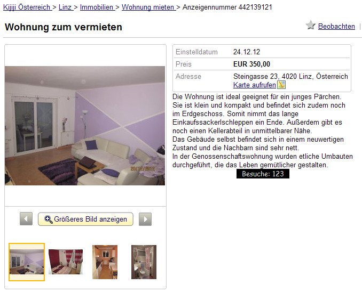
Task: Show previous image with left arrow
Action: [x=26, y=219]
